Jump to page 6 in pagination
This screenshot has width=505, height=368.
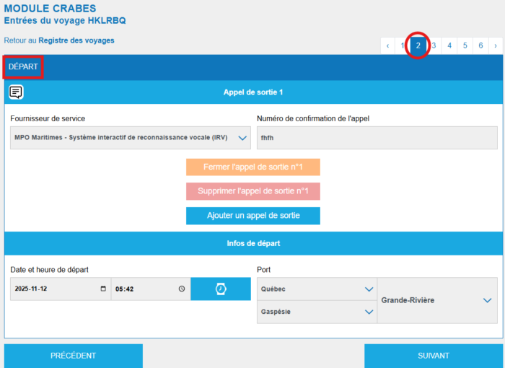point(480,45)
